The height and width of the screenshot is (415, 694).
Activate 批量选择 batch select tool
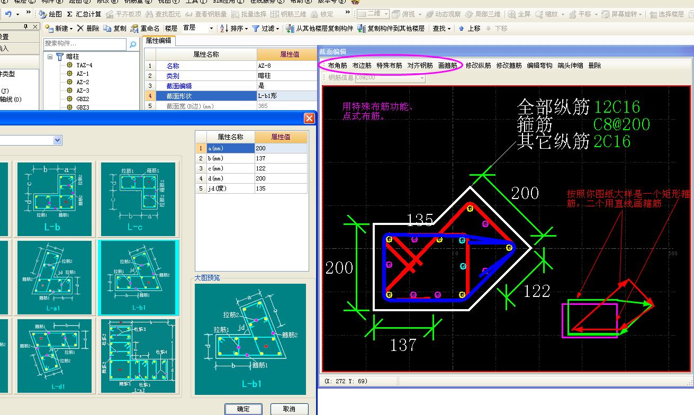[248, 14]
